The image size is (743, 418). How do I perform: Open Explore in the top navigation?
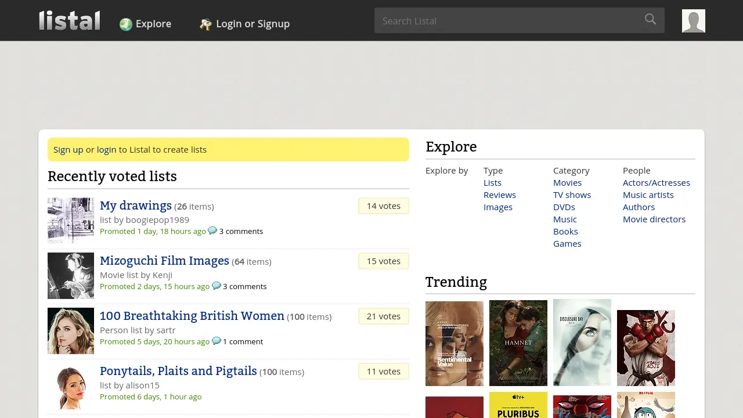click(x=153, y=24)
